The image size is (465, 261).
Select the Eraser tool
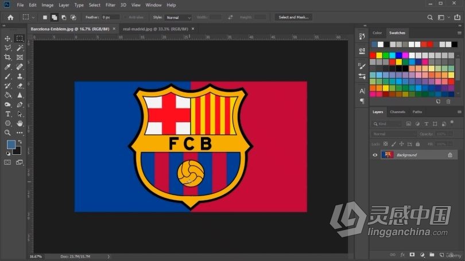20,85
